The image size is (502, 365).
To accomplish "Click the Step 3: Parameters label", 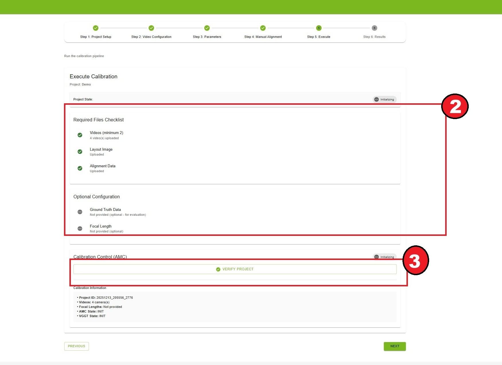I will point(207,37).
